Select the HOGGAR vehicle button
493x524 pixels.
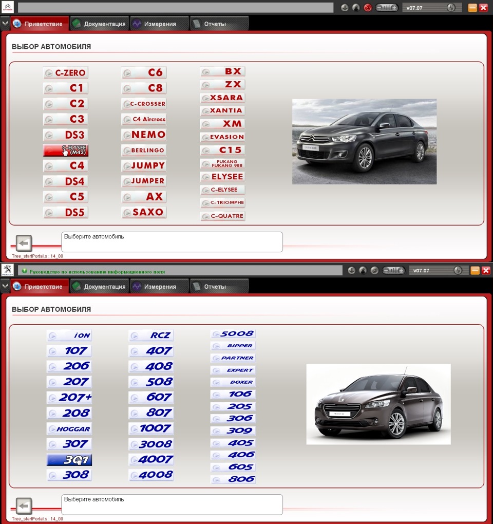[x=69, y=429]
